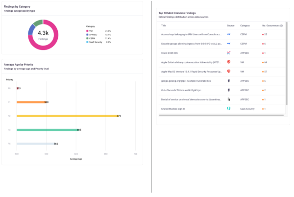This screenshot has width=294, height=197.
Task: Click the source icon for Denial of service finding
Action: pos(229,99)
